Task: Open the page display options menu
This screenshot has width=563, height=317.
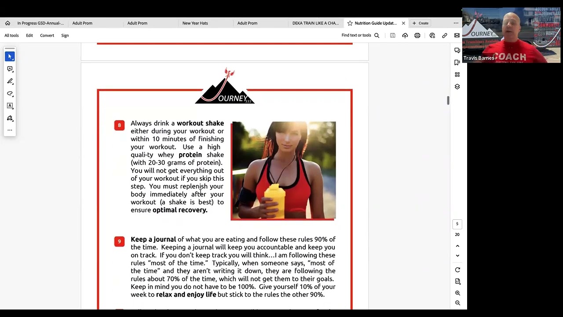Action: (457, 281)
